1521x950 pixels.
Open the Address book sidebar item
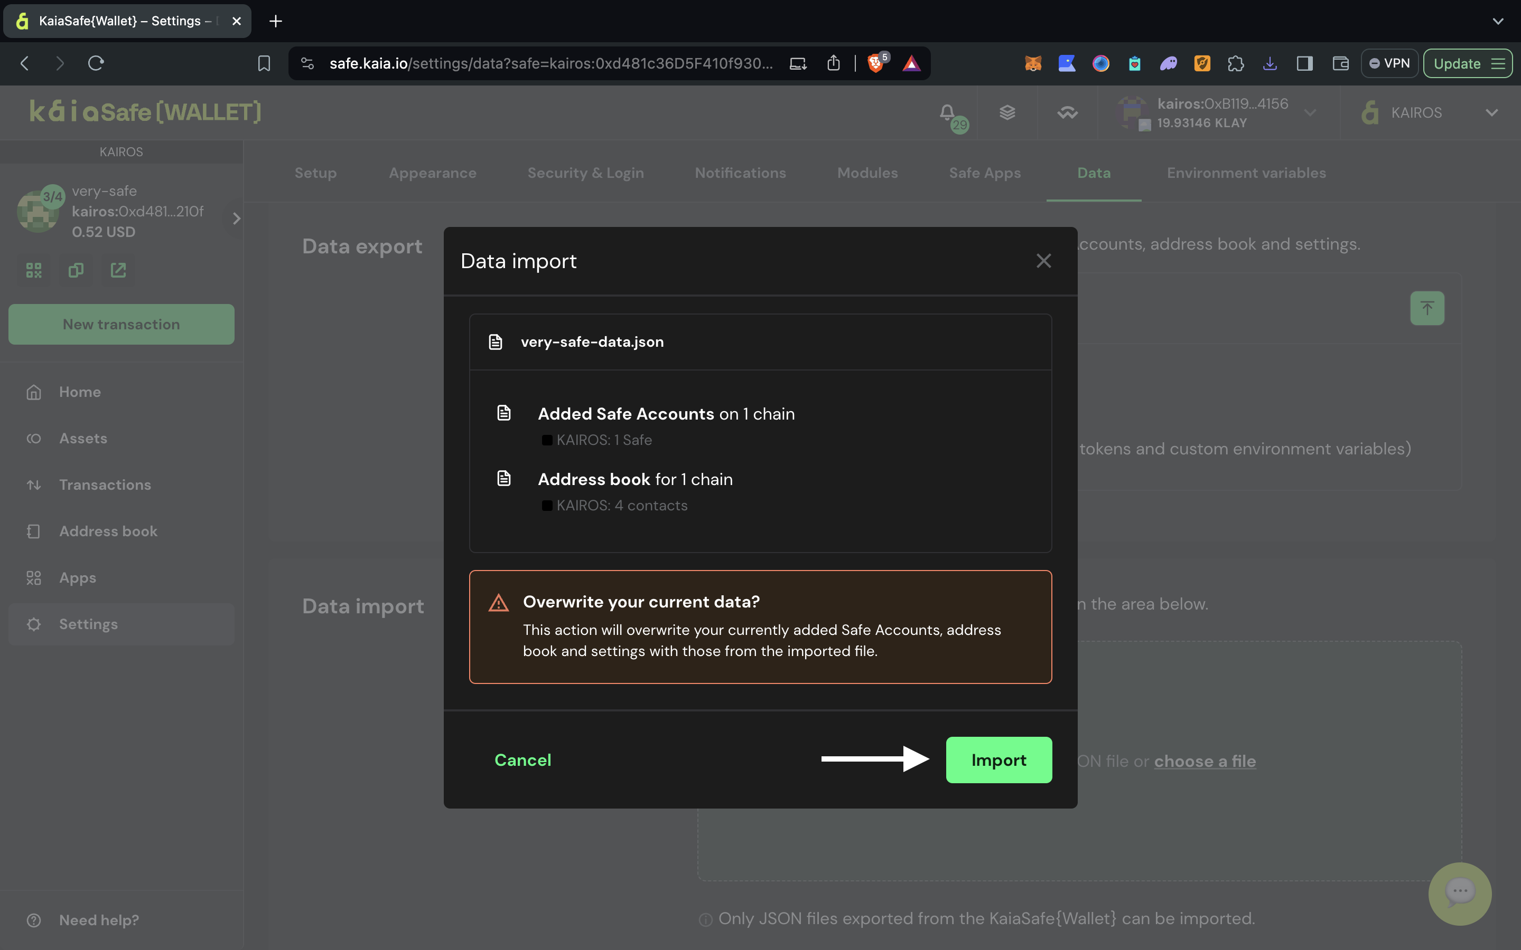(108, 531)
